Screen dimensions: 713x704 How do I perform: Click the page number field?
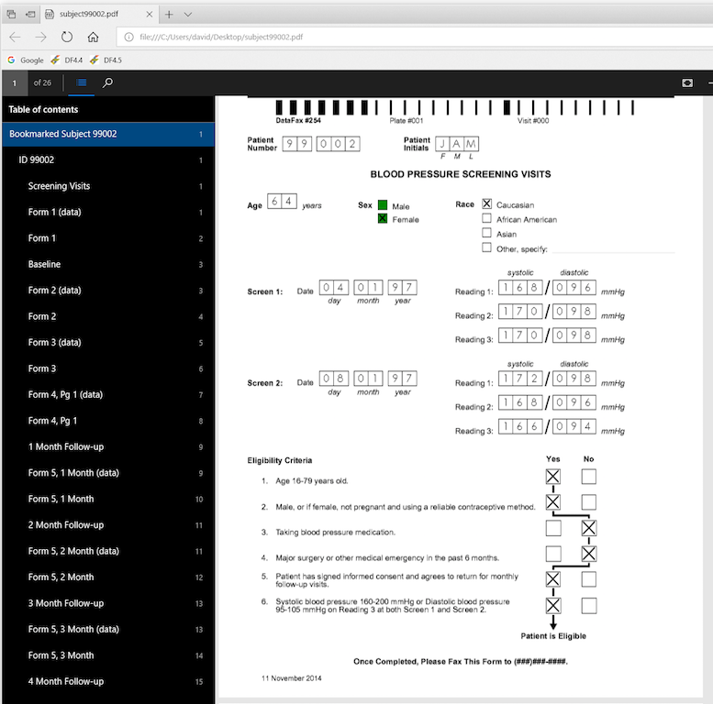coord(15,82)
